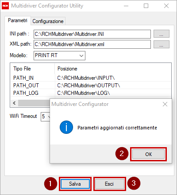This screenshot has height=195, width=177.
Task: Click the left arrow of horizontal scrollbar
Action: click(x=14, y=103)
